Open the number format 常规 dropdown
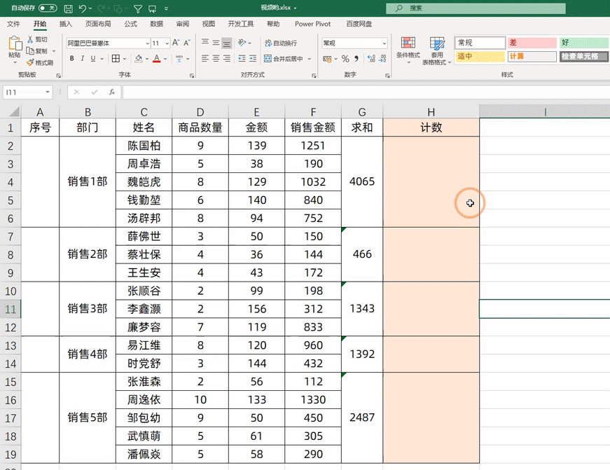This screenshot has height=470, width=610. pyautogui.click(x=384, y=43)
